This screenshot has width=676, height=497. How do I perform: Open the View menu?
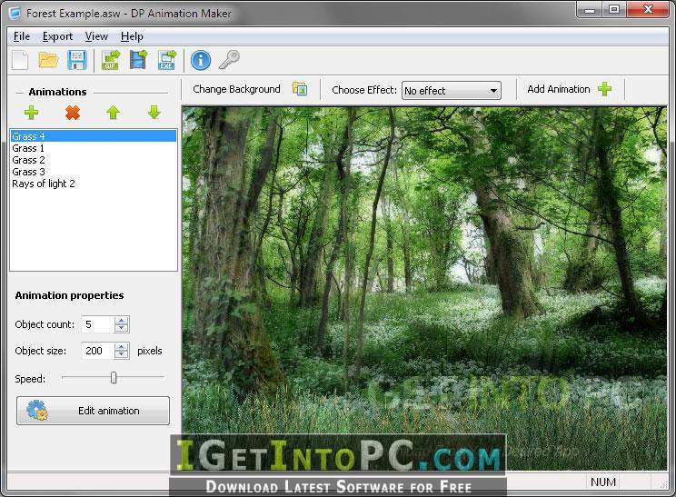(96, 36)
